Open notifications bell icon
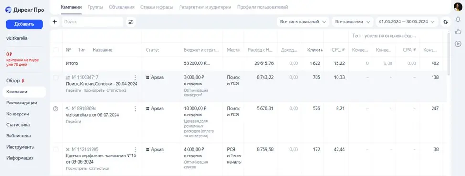465x176 pixels. (458, 20)
